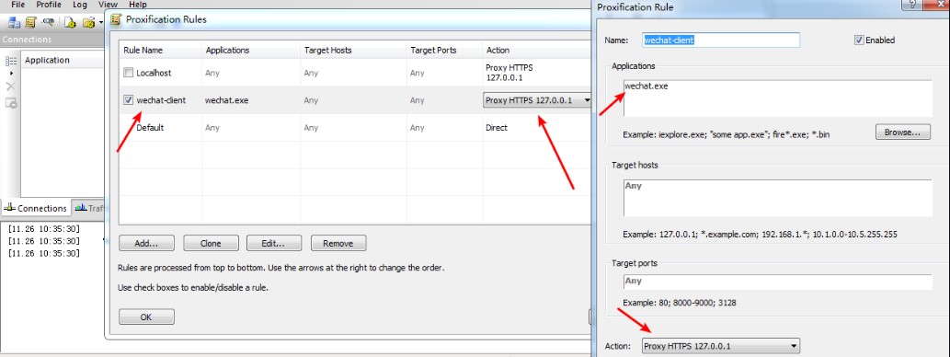The height and width of the screenshot is (357, 950).
Task: Click the Action column header
Action: [536, 51]
